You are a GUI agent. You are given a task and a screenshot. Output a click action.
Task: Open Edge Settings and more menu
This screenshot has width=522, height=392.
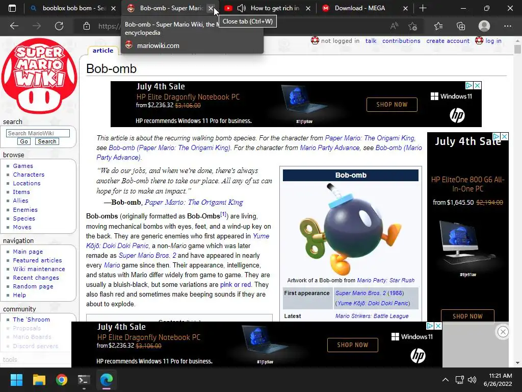point(507,26)
